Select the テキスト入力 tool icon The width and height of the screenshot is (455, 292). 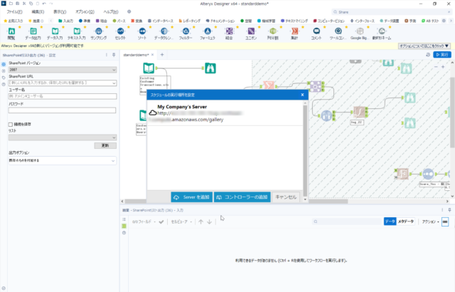coord(77,31)
